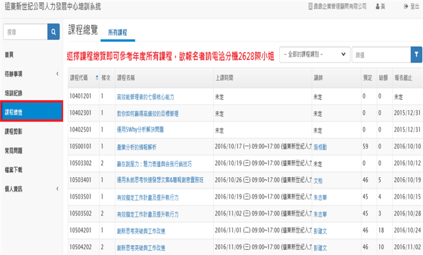Open the 全部的課程類別 category dropdown

[x=314, y=55]
